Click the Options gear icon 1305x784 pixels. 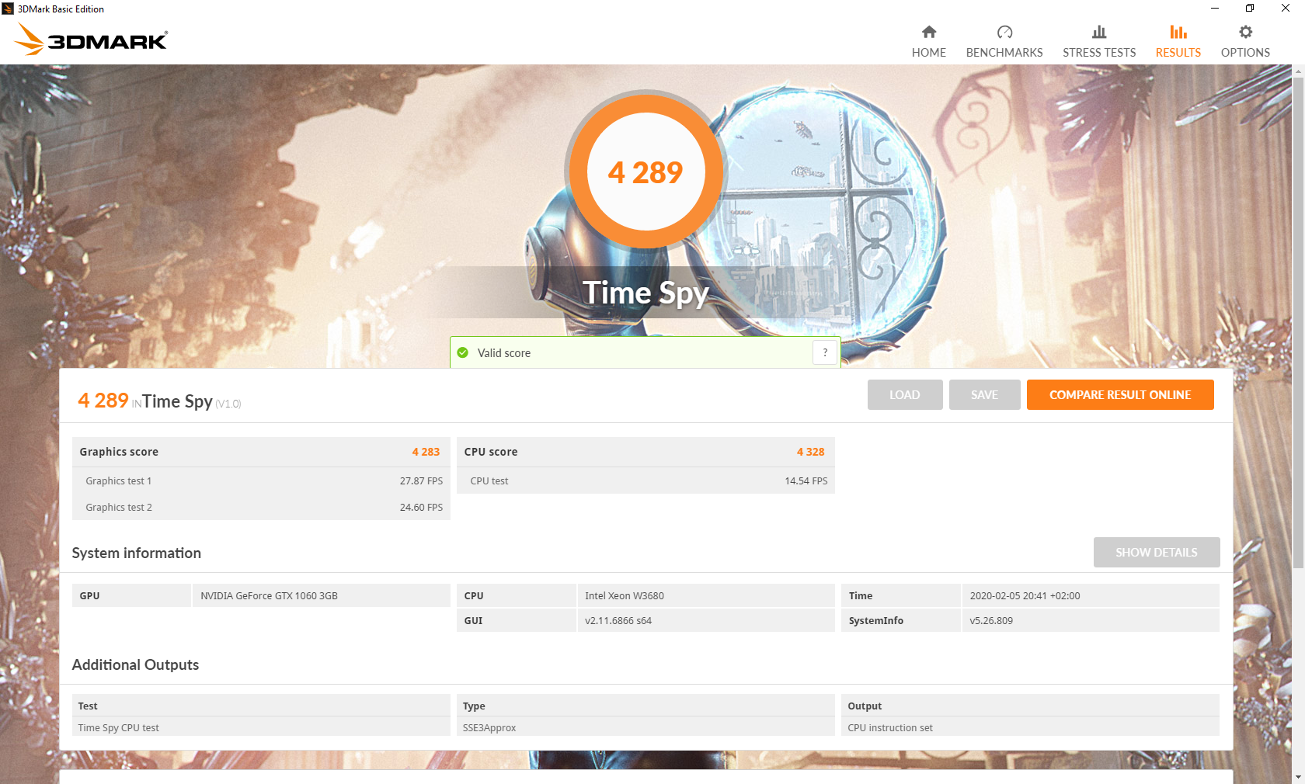pos(1245,32)
